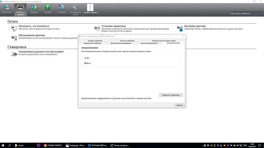Click the OneDrive cloud tray icon
This screenshot has height=148, width=264.
tap(235, 145)
